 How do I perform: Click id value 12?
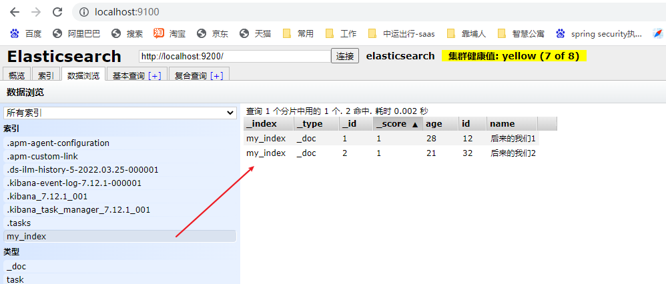pos(468,139)
